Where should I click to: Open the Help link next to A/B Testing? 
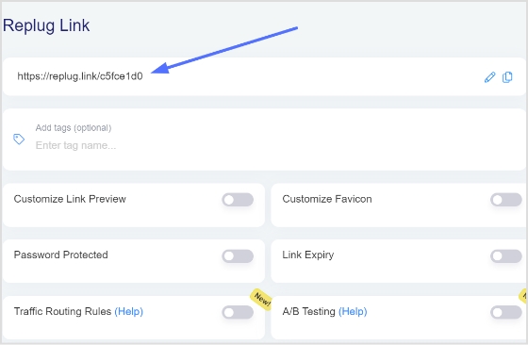(x=353, y=312)
